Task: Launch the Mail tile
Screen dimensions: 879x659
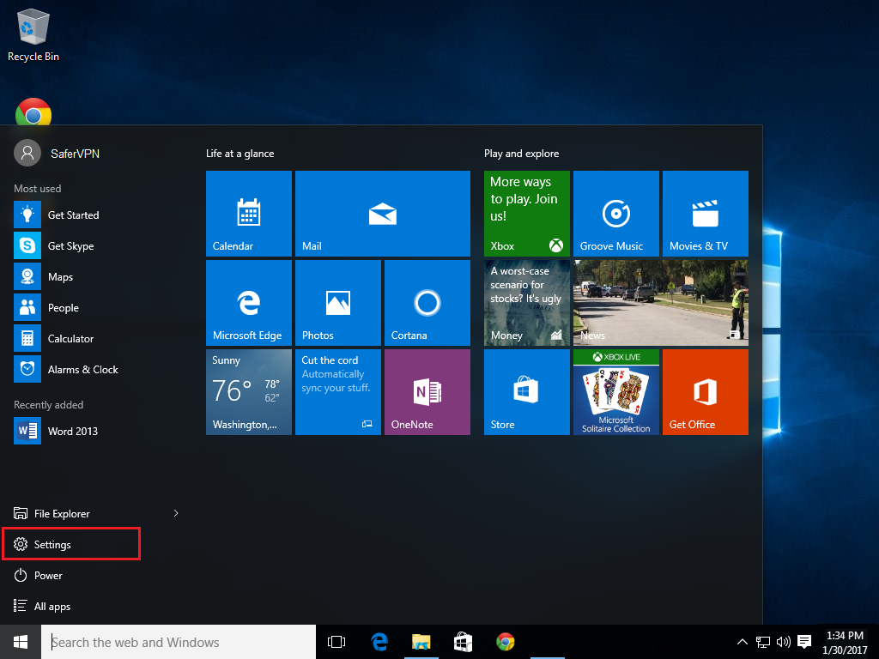Action: [382, 214]
